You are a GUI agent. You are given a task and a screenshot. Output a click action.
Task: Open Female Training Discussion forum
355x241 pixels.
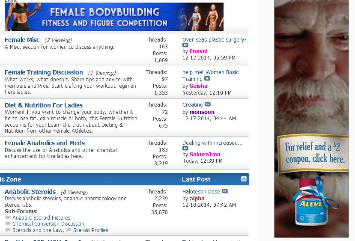44,72
